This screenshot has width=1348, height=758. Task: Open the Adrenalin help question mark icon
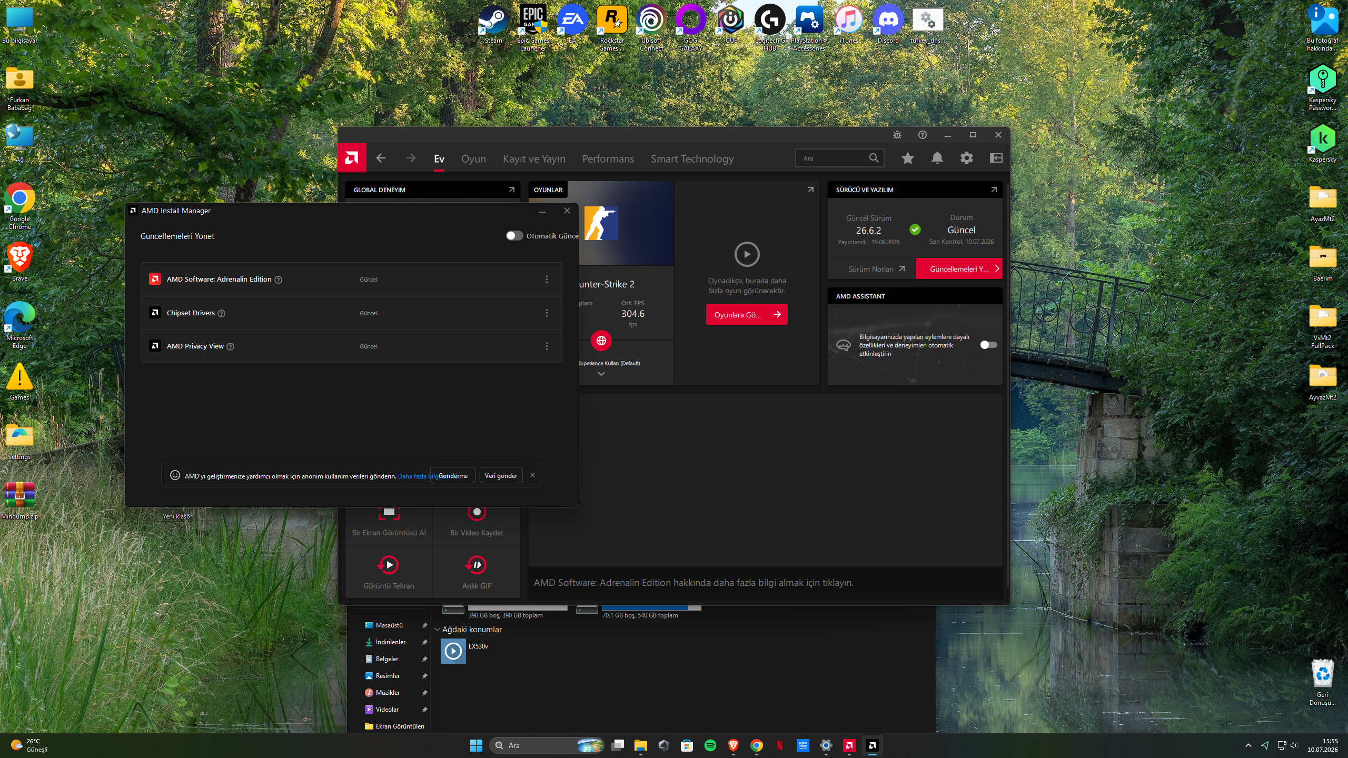[923, 135]
